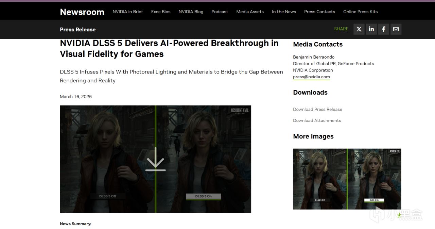
Task: Click the DLSS 5 Infuses Pixels subtitle
Action: (171, 76)
